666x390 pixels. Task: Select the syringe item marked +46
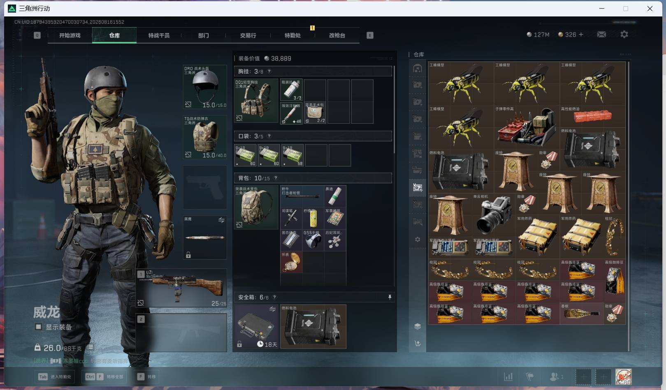(x=292, y=113)
